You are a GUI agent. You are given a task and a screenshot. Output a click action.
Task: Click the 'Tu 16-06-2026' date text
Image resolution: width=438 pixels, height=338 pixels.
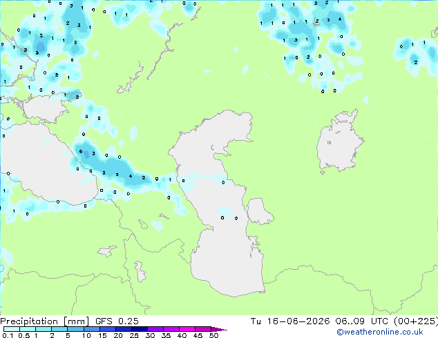[289, 321]
